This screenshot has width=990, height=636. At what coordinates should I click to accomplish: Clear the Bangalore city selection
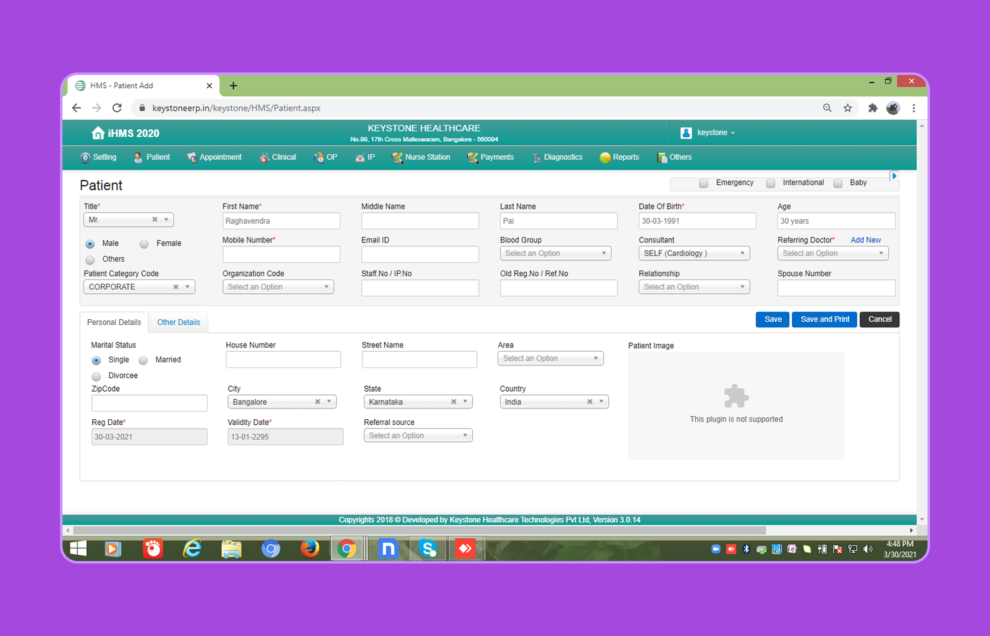[x=317, y=402]
